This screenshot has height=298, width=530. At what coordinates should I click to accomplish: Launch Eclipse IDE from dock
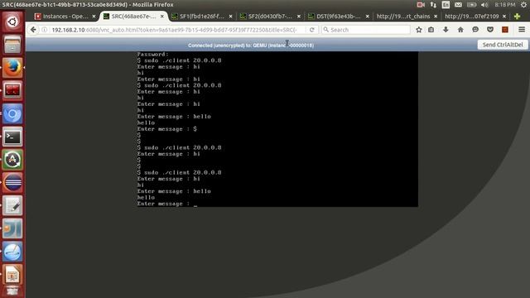[12, 183]
